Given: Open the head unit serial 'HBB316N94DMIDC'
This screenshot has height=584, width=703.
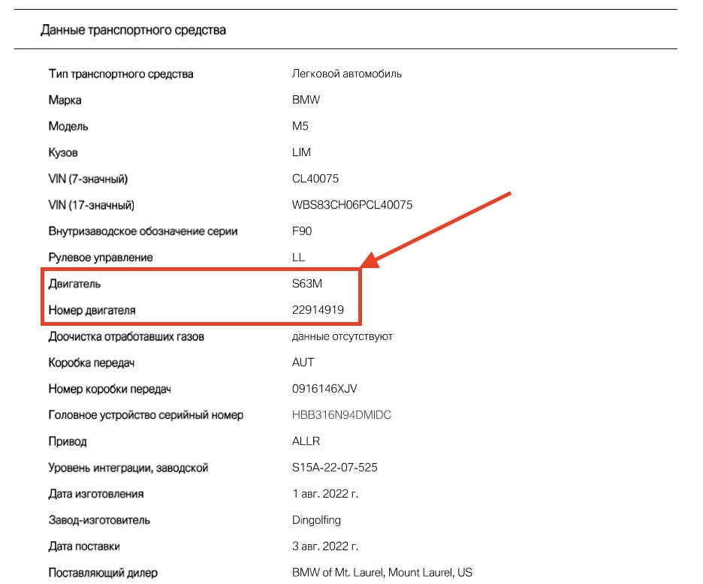Looking at the screenshot, I should coord(341,415).
